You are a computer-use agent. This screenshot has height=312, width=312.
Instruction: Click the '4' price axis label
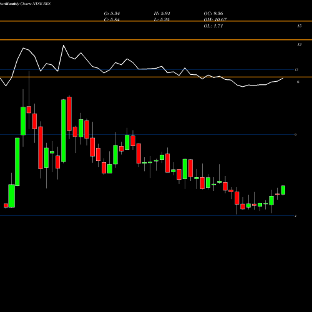tap(296, 216)
